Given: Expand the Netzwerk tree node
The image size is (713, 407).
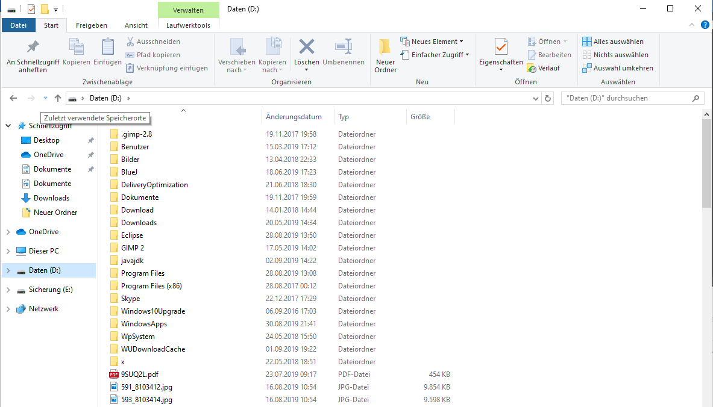Looking at the screenshot, I should tap(8, 308).
